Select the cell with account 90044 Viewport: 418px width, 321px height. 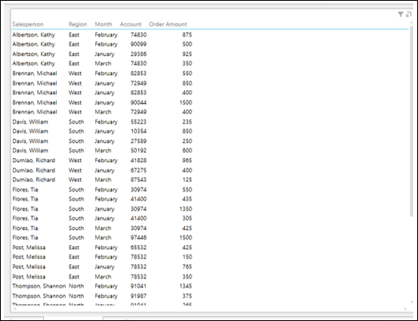(x=139, y=102)
